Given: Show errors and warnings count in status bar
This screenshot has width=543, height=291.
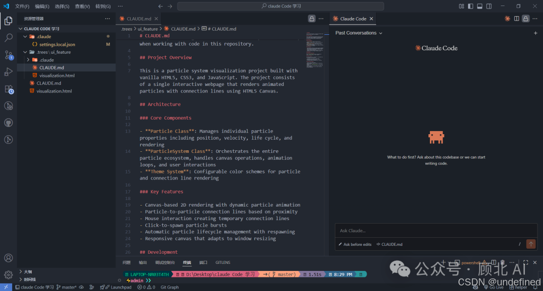Looking at the screenshot, I should click(146, 287).
